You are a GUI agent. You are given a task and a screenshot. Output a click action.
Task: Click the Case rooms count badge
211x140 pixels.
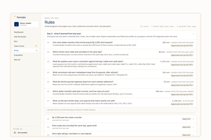click(36, 46)
